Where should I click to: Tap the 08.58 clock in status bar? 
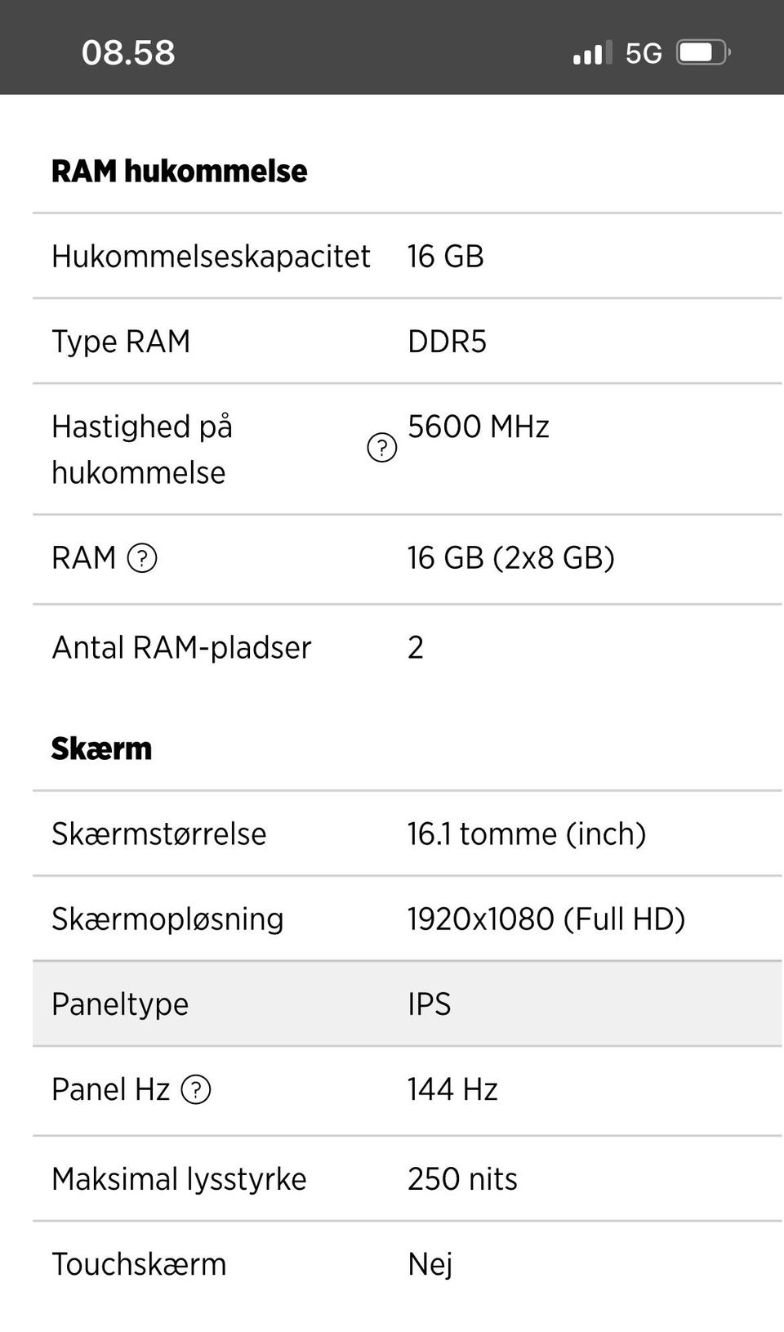coord(128,53)
